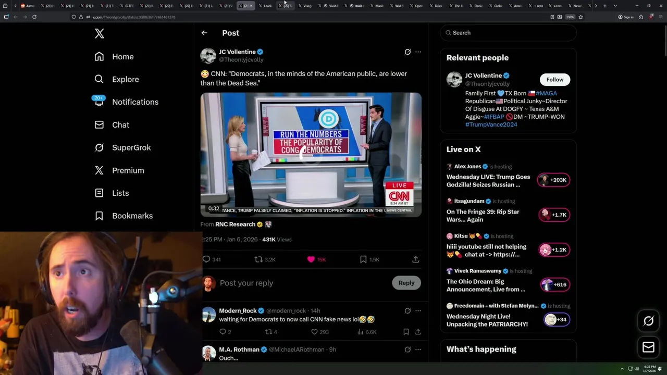Open the system tray clock

pyautogui.click(x=650, y=369)
